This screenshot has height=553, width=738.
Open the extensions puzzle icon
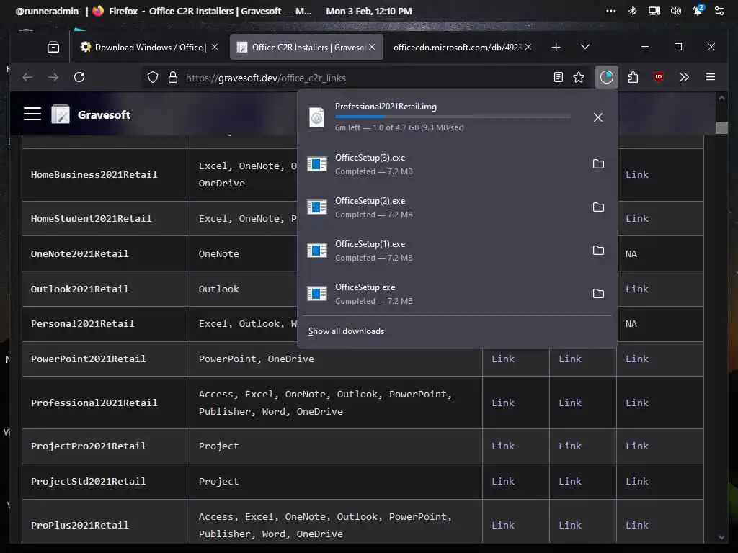633,77
